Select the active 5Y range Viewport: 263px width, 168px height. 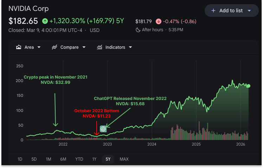[x=108, y=159]
